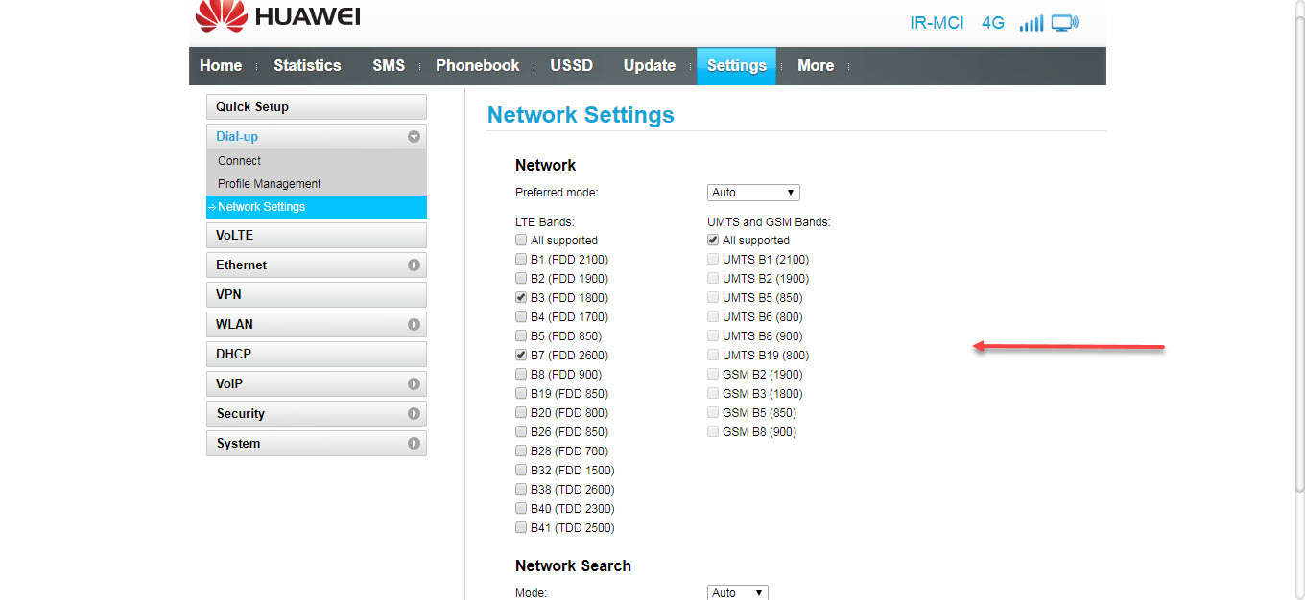Open the DHCP sidebar item
This screenshot has height=600, width=1305.
(x=317, y=355)
